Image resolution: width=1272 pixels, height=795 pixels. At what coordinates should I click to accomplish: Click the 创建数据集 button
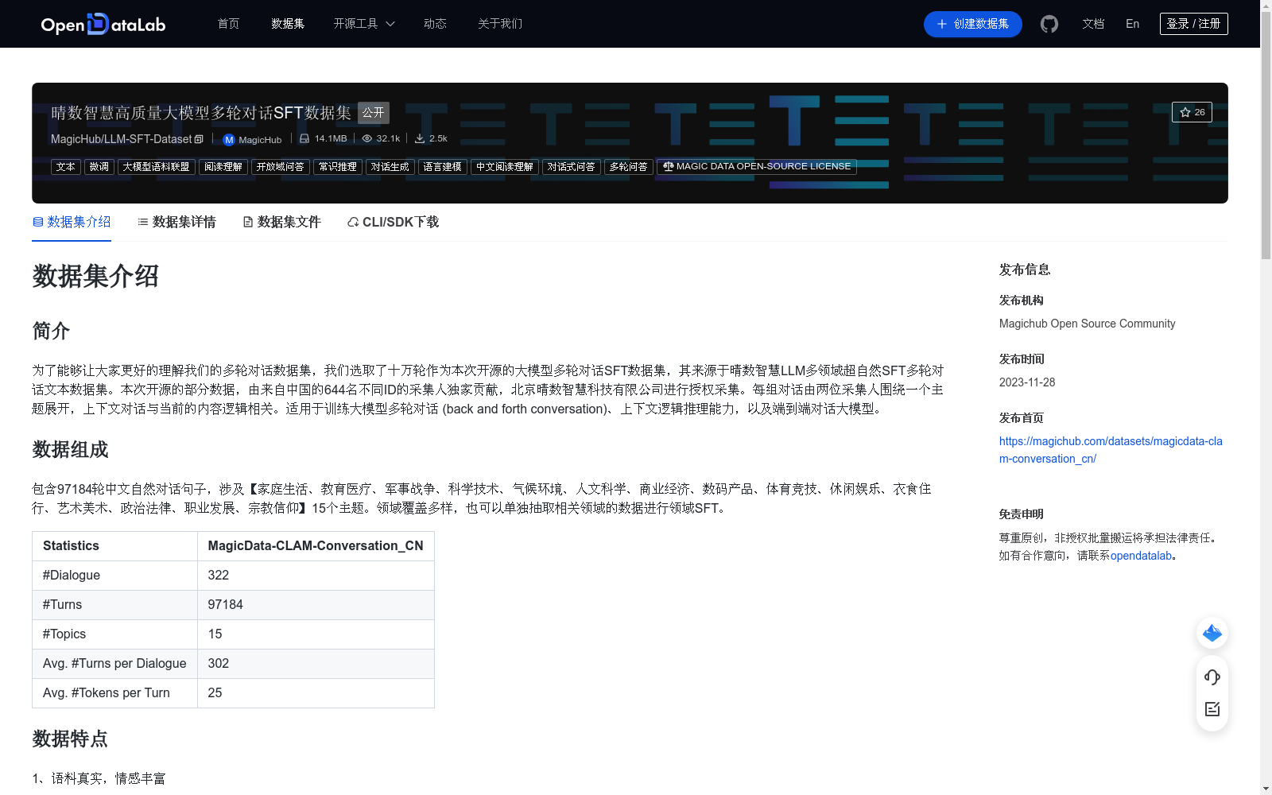tap(973, 24)
